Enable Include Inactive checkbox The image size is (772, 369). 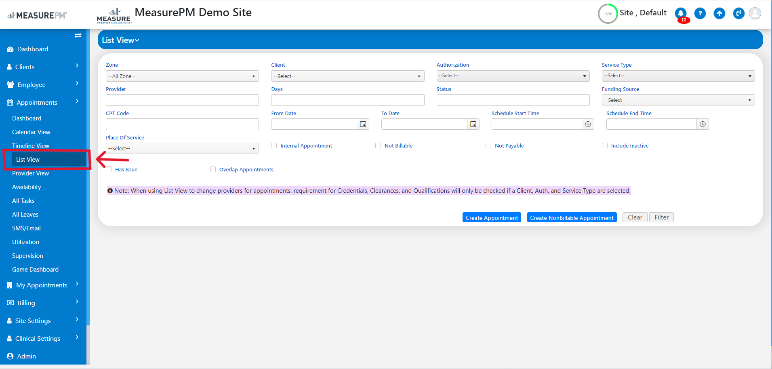605,145
